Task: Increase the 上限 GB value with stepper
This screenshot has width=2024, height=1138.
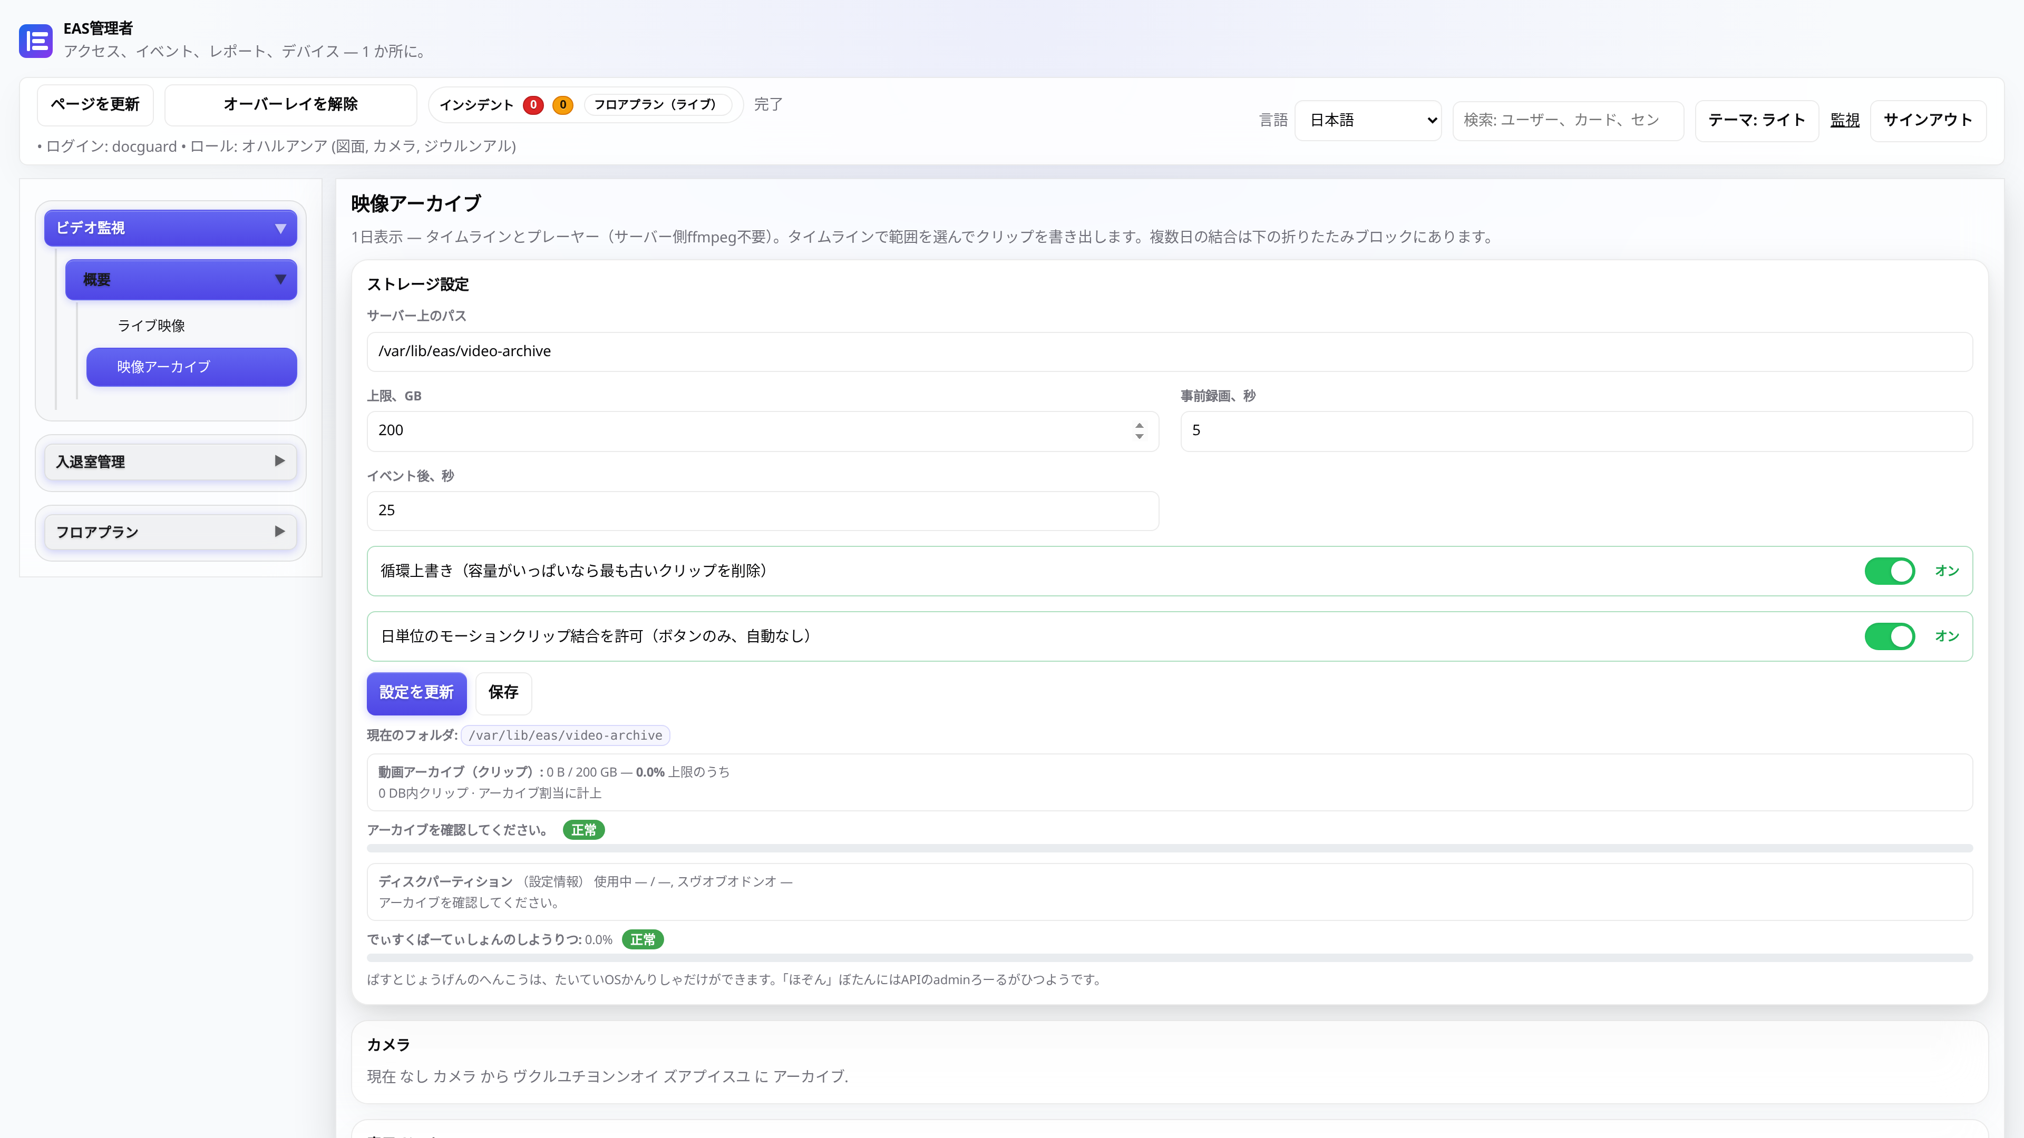Action: click(x=1139, y=425)
